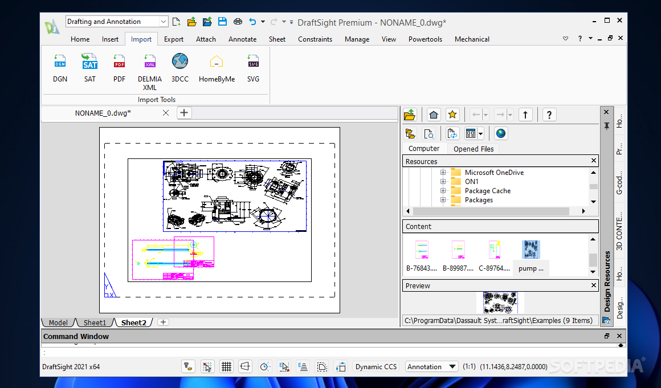661x388 pixels.
Task: Open the views layout dropdown arrow
Action: tap(480, 133)
